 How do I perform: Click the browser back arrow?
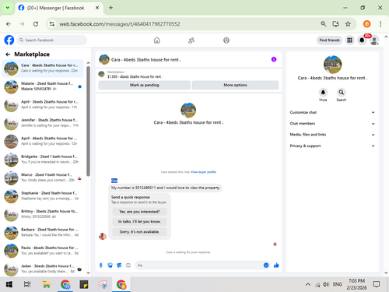9,24
